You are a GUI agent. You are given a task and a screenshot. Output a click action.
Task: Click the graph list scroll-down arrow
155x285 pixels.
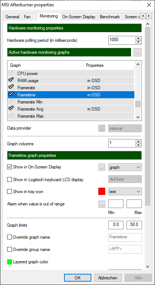(x=138, y=117)
